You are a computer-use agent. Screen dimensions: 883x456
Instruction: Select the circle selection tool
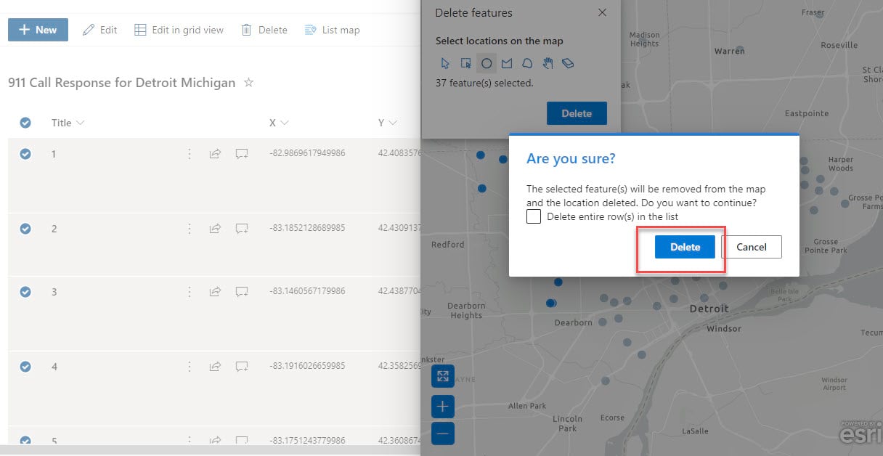tap(487, 63)
